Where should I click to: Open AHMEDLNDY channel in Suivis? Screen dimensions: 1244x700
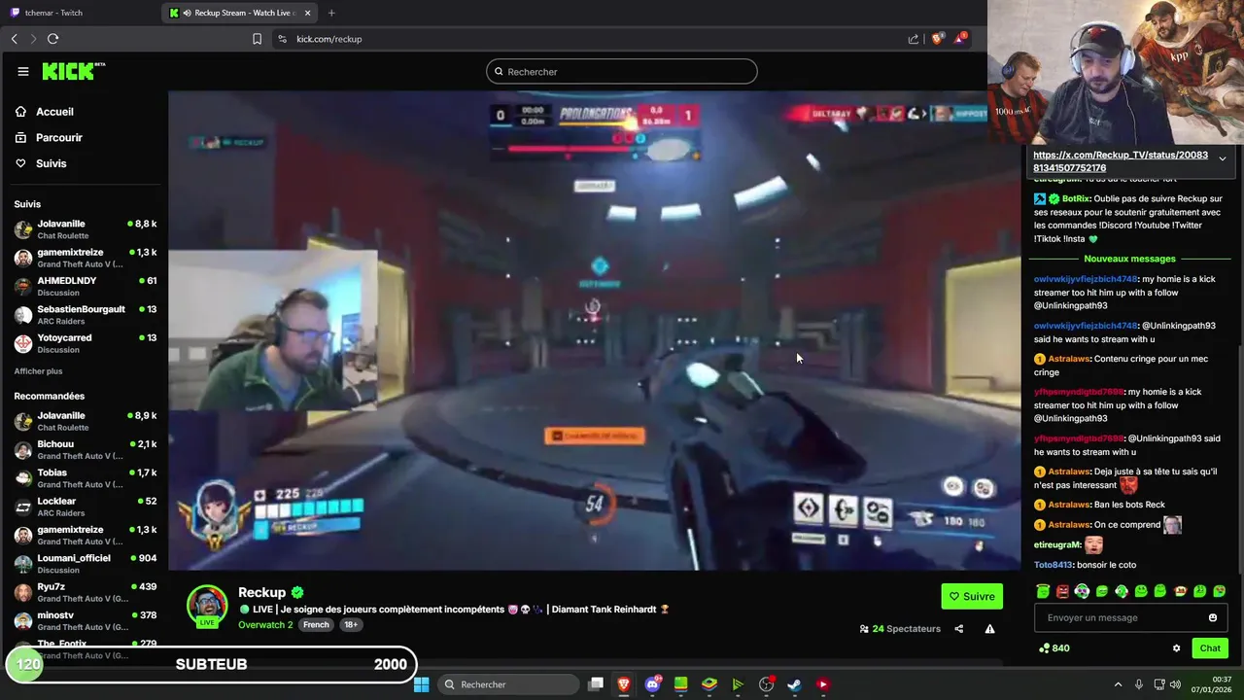[x=86, y=286]
